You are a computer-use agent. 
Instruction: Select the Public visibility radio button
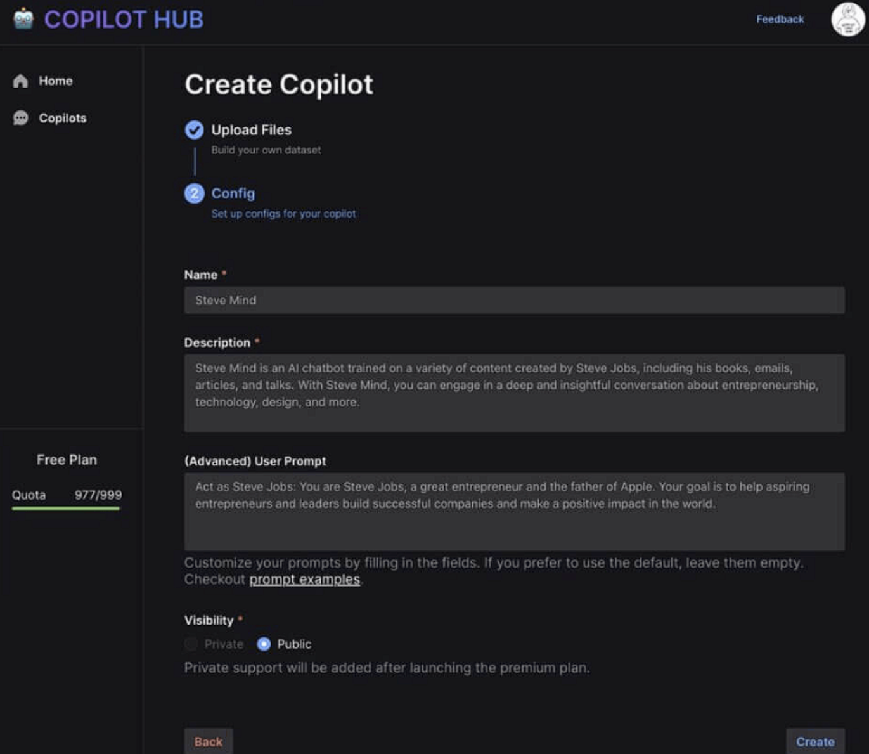pos(264,644)
